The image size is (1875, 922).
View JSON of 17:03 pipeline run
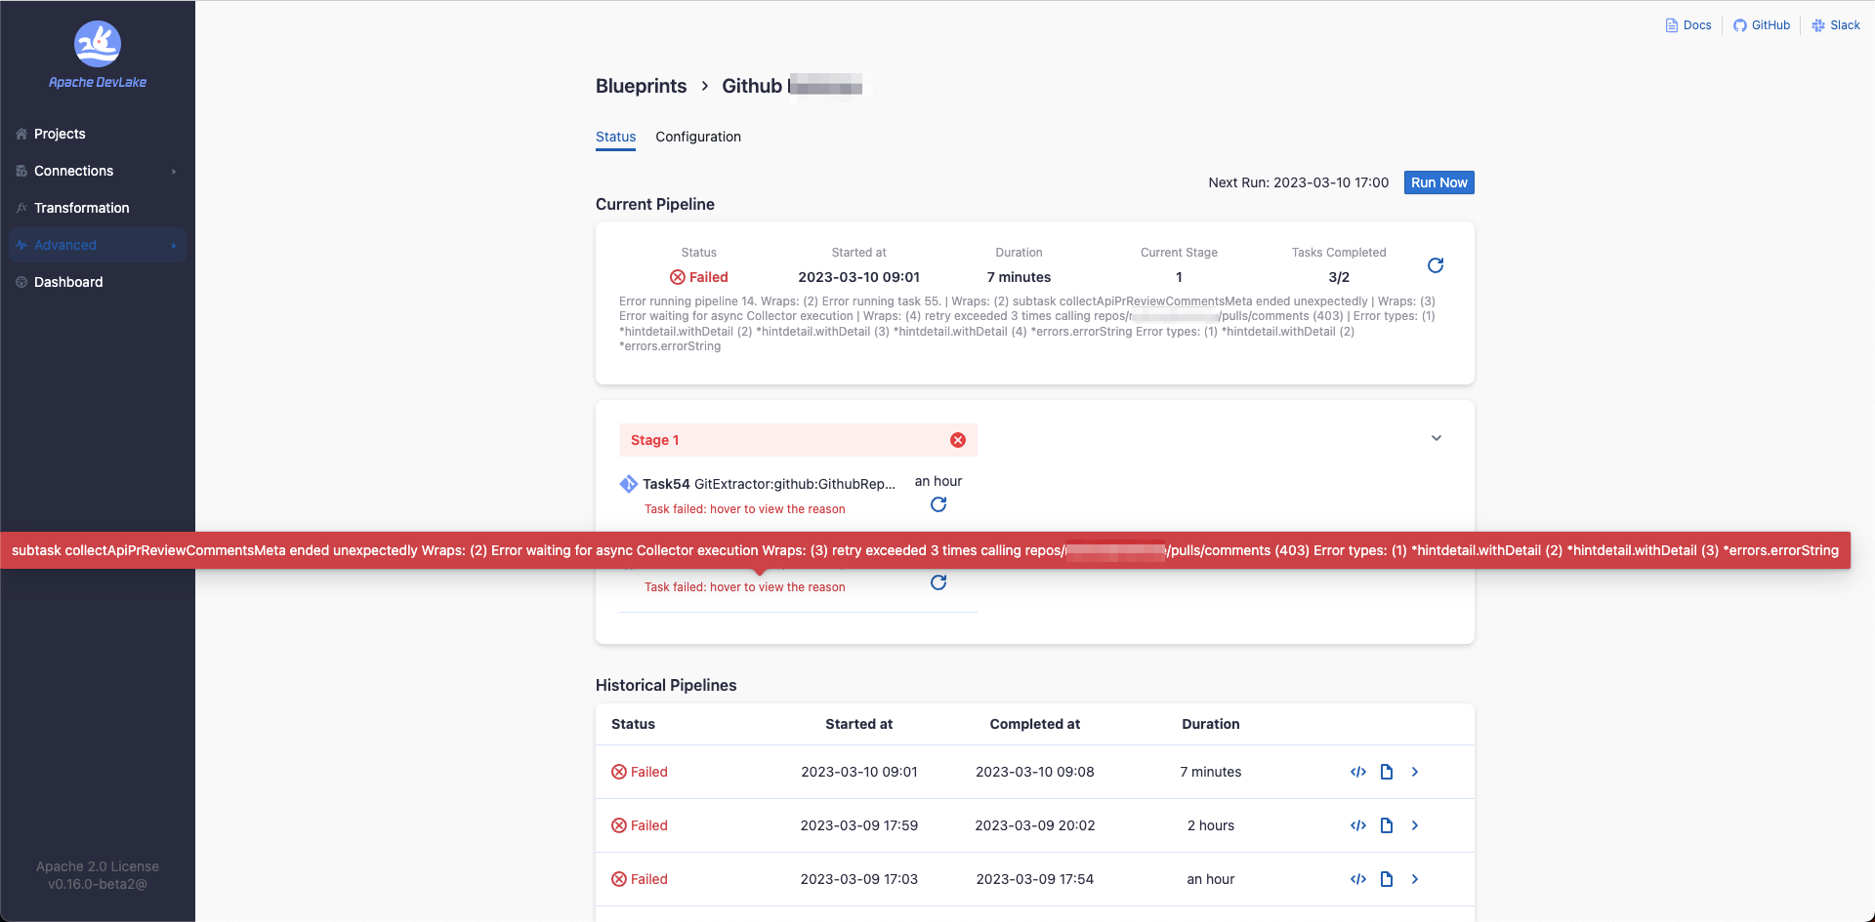click(1357, 879)
